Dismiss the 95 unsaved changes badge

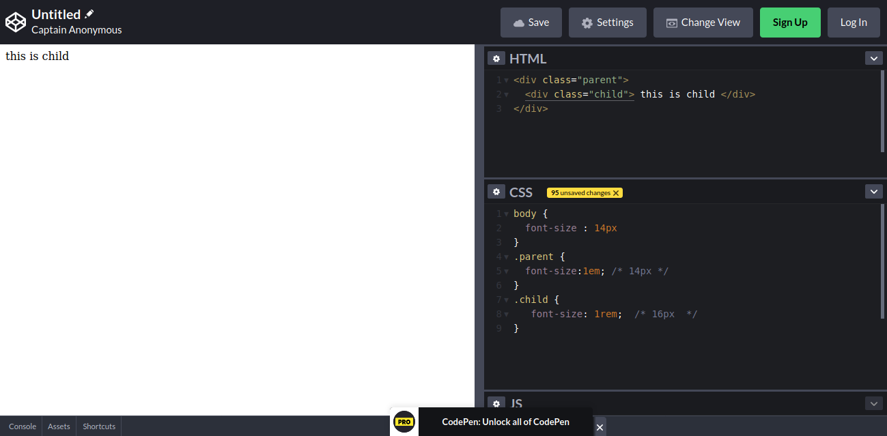(x=616, y=192)
